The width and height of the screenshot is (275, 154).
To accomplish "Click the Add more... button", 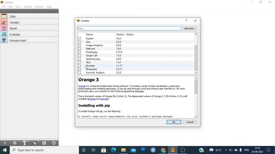I will [190, 28].
